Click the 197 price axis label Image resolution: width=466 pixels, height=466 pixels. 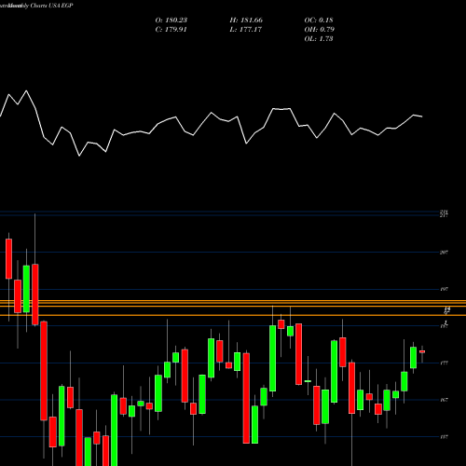pyautogui.click(x=444, y=289)
